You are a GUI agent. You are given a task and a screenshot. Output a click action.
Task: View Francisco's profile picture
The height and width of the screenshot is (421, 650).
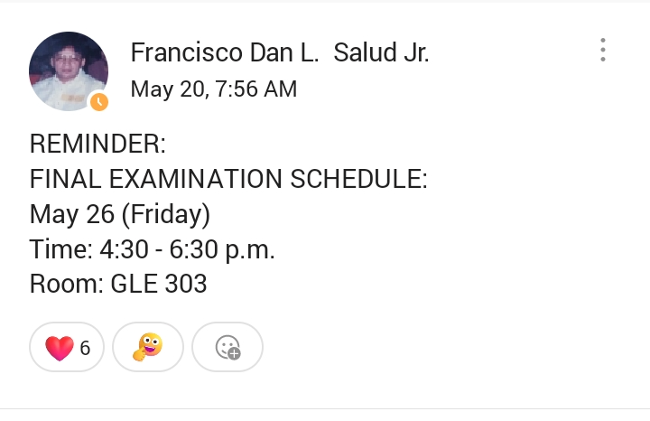pos(69,71)
